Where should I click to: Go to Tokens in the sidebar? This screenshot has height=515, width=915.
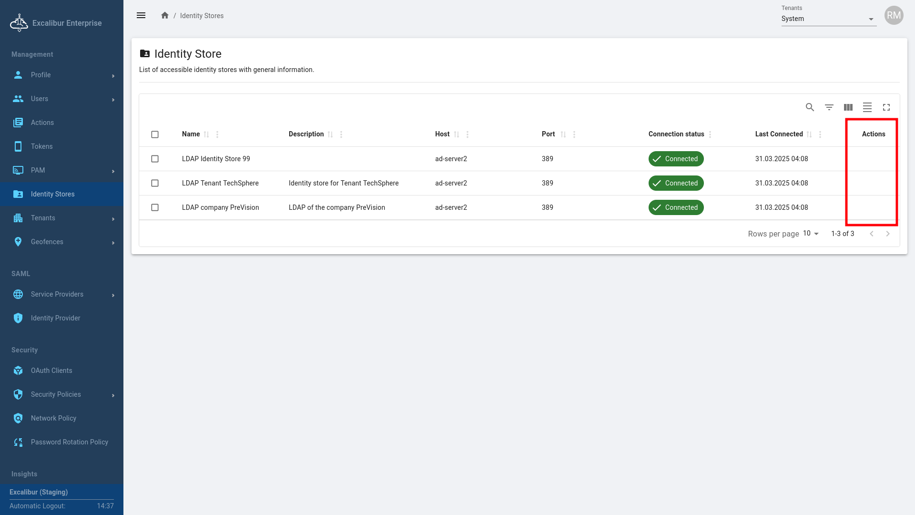click(x=42, y=146)
